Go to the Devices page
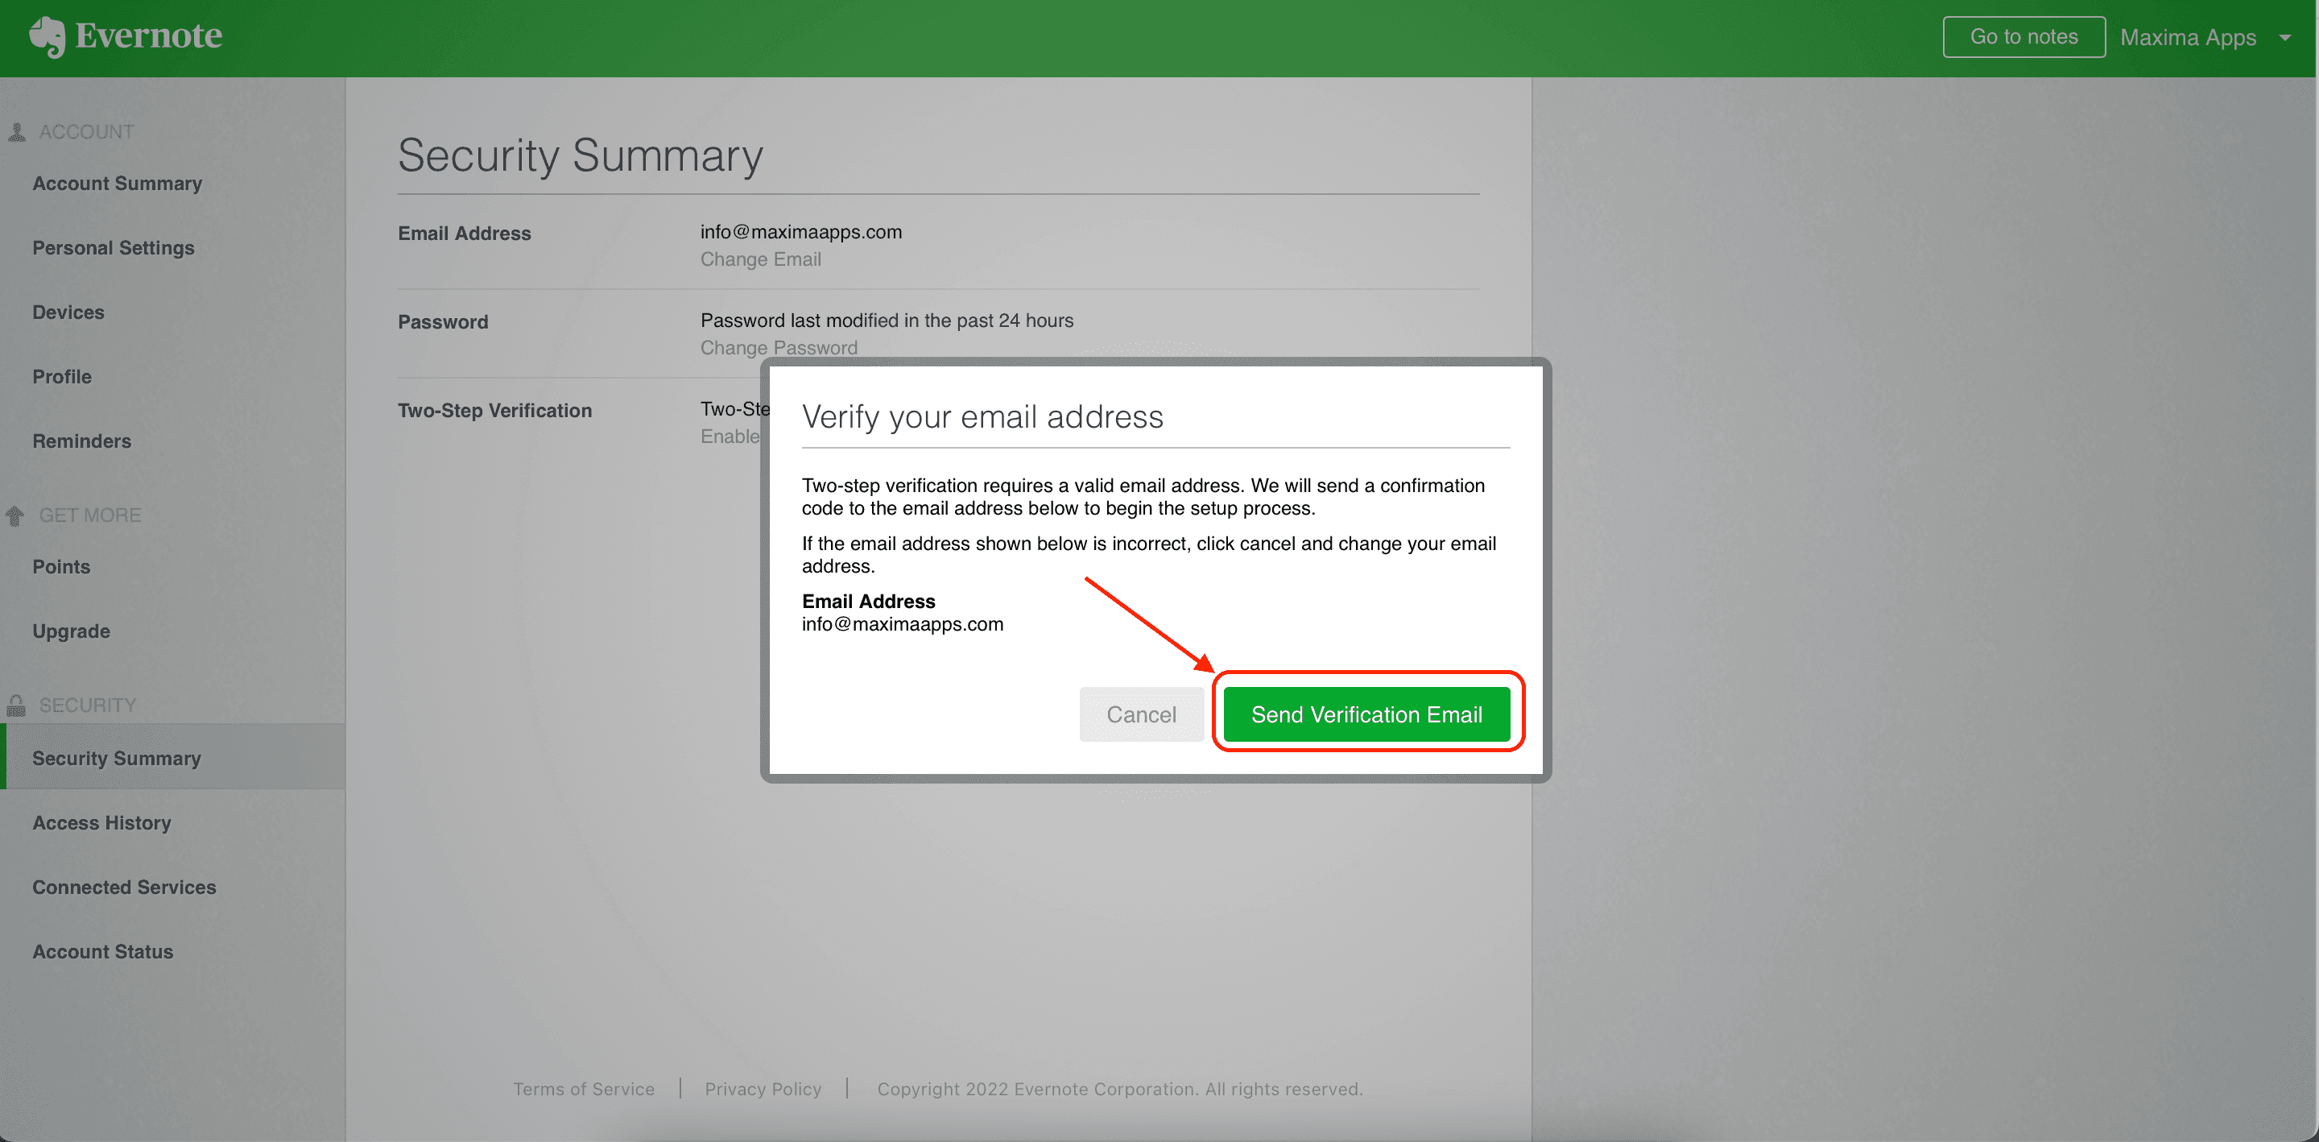Screen dimensions: 2319x1142 (x=68, y=312)
